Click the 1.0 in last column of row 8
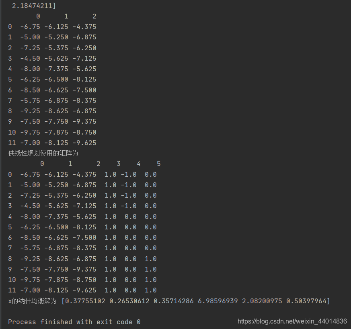Image resolution: width=351 pixels, height=329 pixels. click(151, 259)
